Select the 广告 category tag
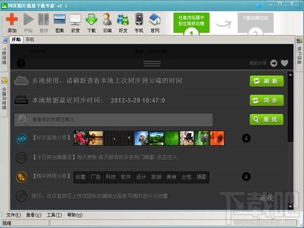This screenshot has height=228, width=304. (95, 177)
